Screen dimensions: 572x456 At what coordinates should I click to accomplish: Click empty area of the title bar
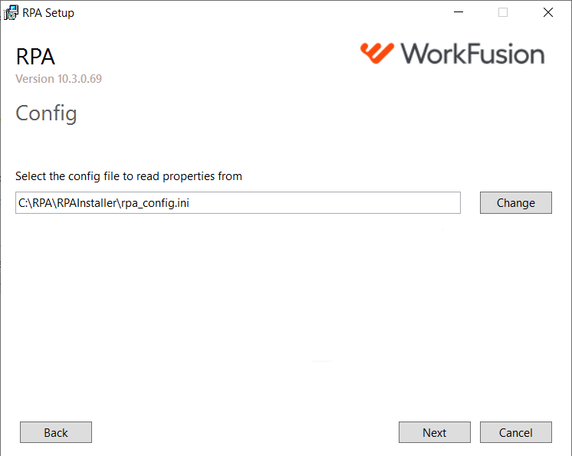point(255,13)
